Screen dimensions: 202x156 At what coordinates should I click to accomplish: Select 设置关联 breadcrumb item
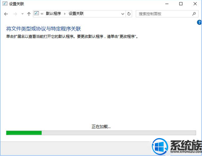pos(76,13)
